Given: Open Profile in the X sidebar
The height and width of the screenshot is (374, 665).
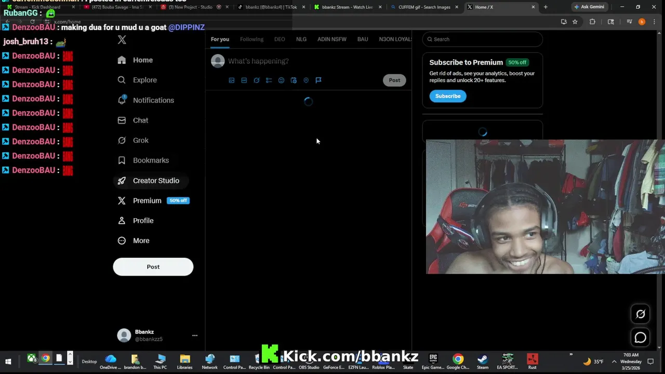Looking at the screenshot, I should 136,220.
